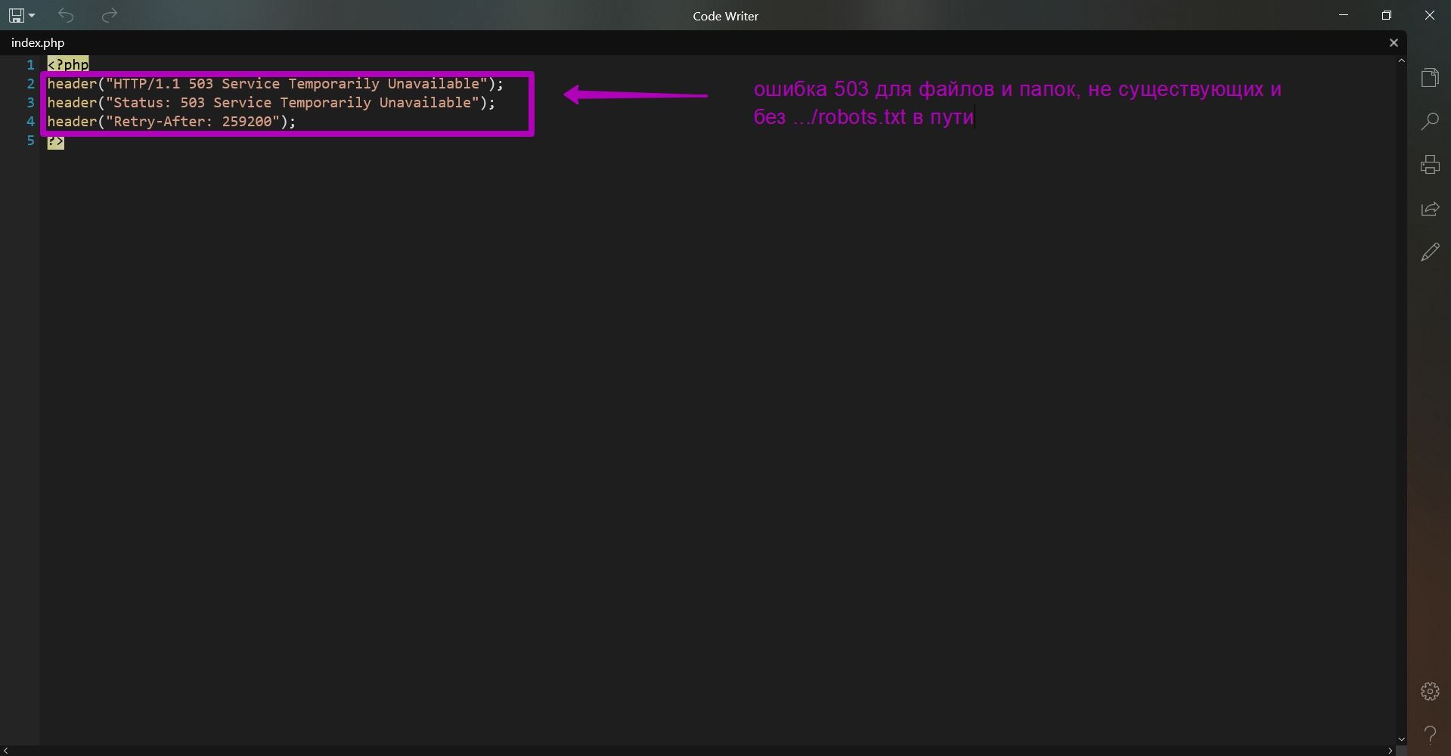Click the "HTTP/1.1 503 Service" header line

(x=275, y=84)
